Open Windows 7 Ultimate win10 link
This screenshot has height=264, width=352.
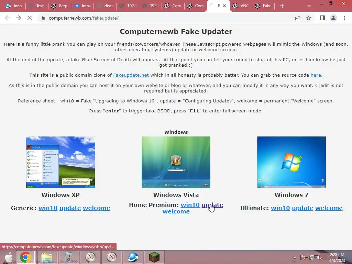[x=280, y=208]
